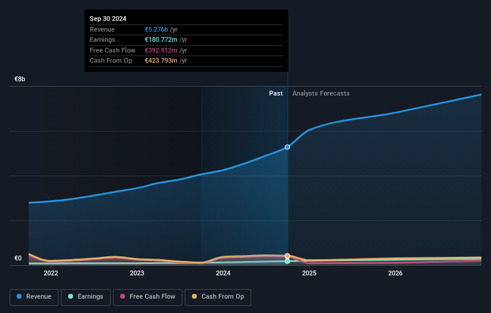Click the Earnings row label in tooltip
The height and width of the screenshot is (313, 491).
(x=102, y=39)
